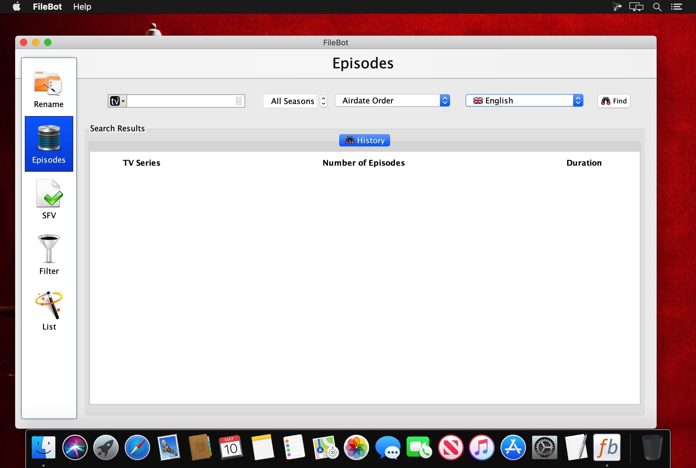Screen dimensions: 696x468
Task: Select the Episodes tool in sidebar
Action: [x=49, y=144]
